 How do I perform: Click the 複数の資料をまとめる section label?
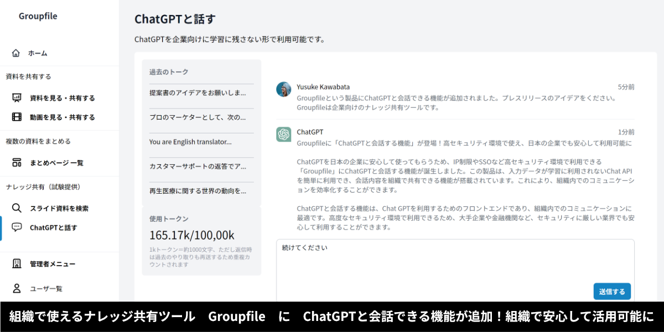click(38, 141)
